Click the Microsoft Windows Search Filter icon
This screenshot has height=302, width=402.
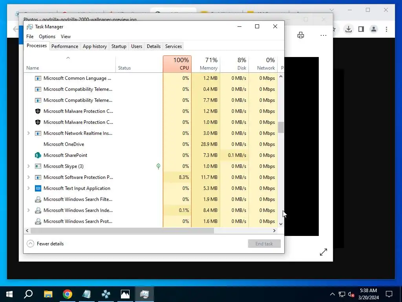(x=38, y=199)
